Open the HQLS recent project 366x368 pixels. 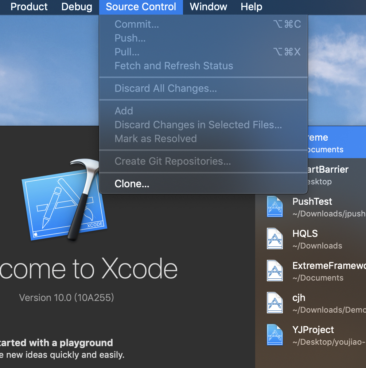(x=311, y=239)
